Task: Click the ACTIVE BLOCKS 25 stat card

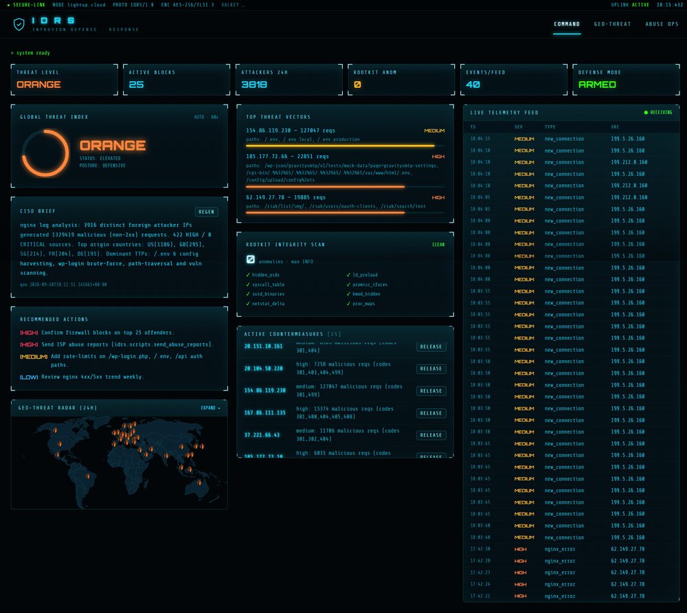Action: 177,79
